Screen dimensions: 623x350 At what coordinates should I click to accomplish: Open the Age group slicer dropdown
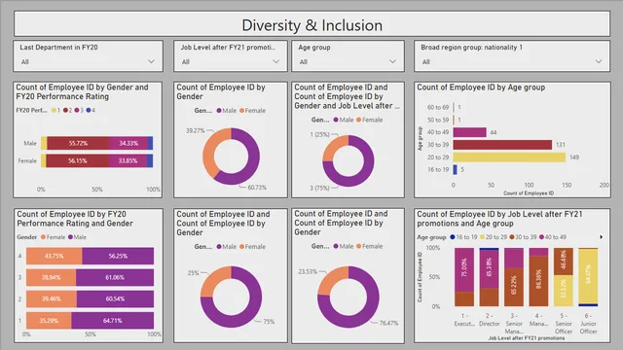348,61
